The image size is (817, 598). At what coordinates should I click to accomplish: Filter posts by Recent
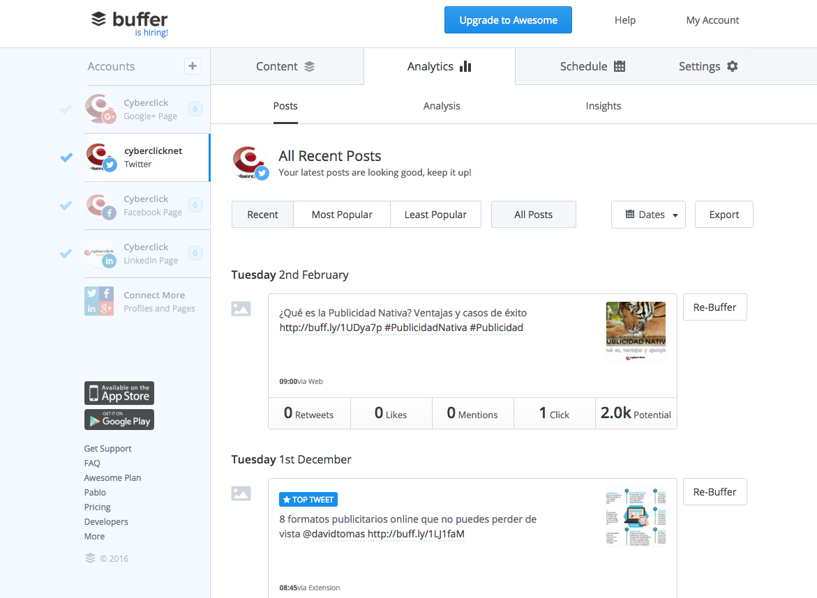point(262,215)
